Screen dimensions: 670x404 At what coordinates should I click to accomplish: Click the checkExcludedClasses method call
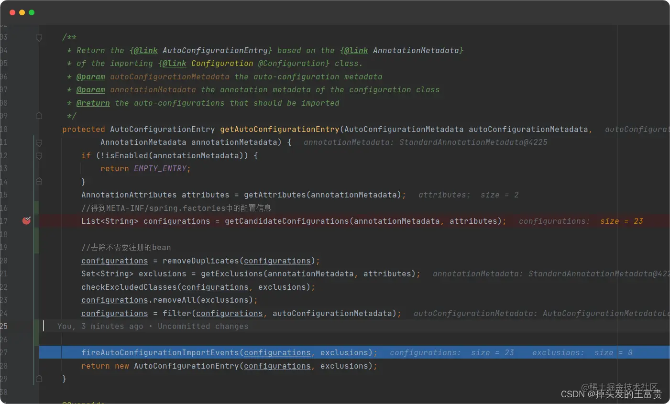click(x=129, y=287)
